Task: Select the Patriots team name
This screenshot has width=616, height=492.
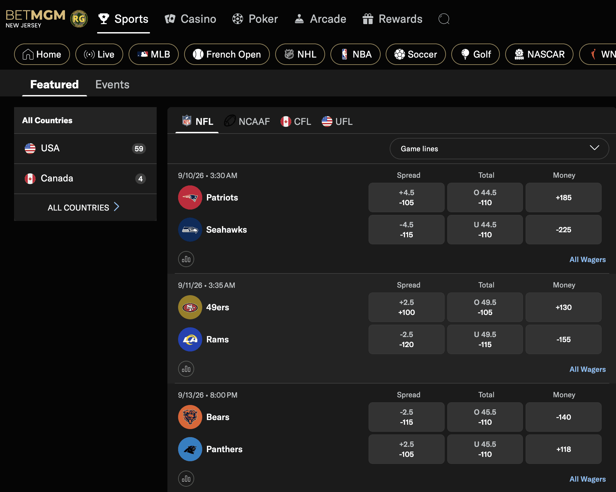Action: tap(222, 197)
